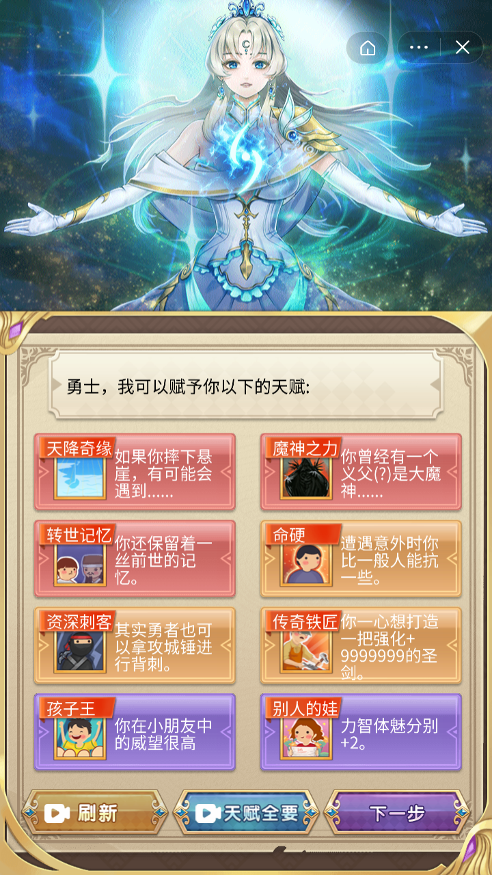Click 天赋全要 to take all talents
Image resolution: width=492 pixels, height=875 pixels.
pyautogui.click(x=247, y=812)
